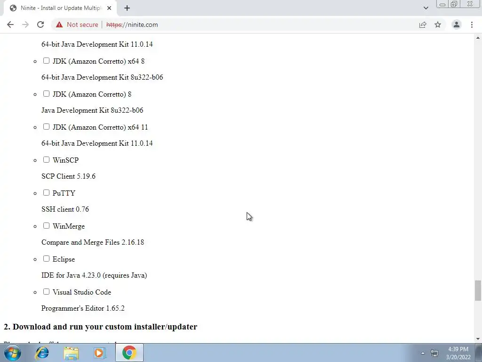The image size is (482, 362).
Task: Check JDK (Amazon Corretto) 8 checkbox
Action: 46,94
